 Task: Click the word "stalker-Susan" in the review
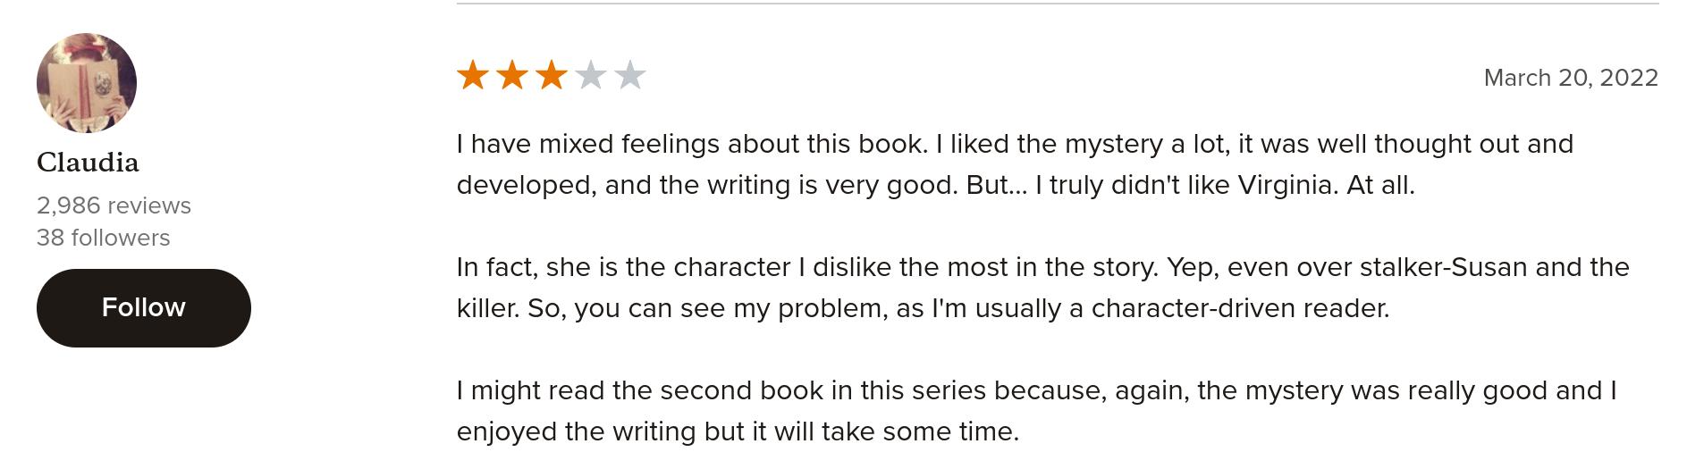(1443, 267)
